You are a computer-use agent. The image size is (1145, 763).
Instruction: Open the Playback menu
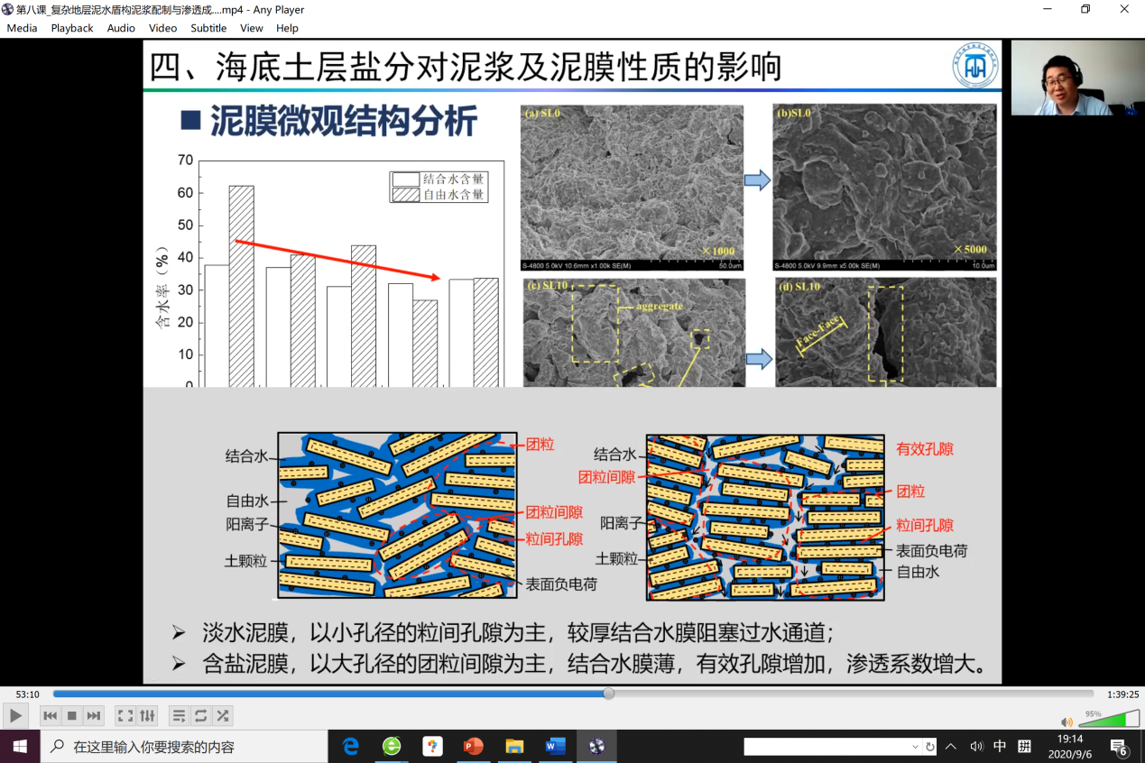[x=72, y=28]
